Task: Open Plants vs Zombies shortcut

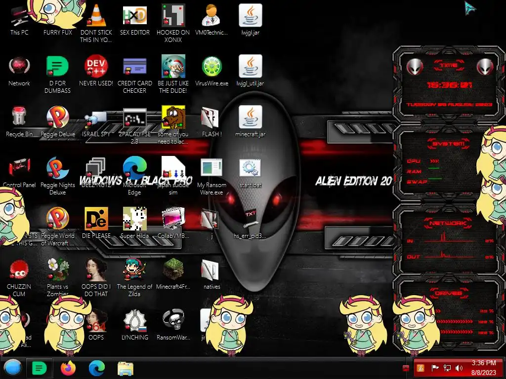Action: (x=57, y=269)
